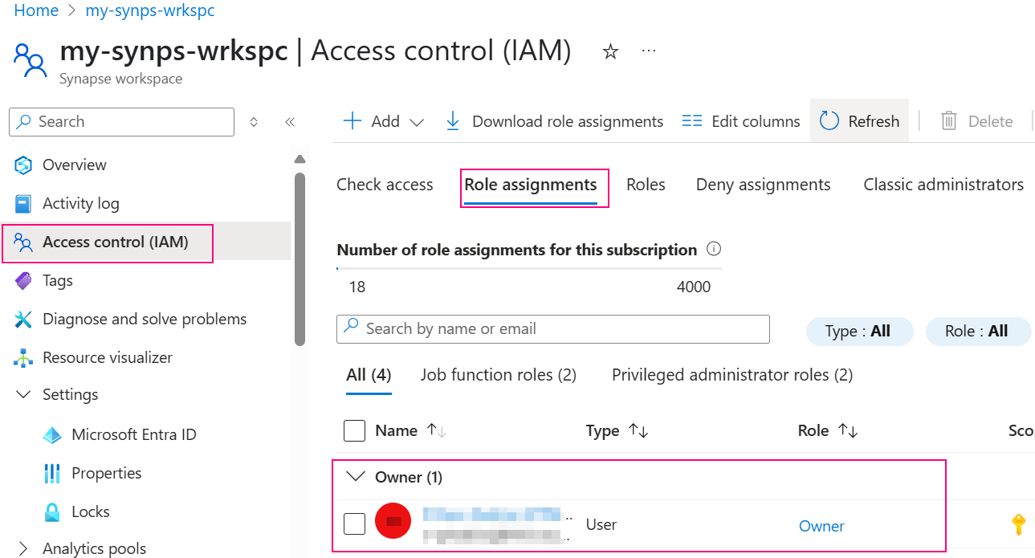1035x558 pixels.
Task: Click Download role assignments
Action: [554, 121]
